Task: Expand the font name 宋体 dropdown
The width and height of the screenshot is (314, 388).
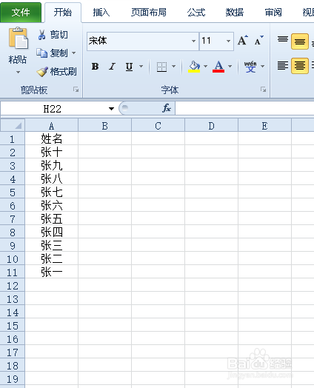Action: pos(193,41)
